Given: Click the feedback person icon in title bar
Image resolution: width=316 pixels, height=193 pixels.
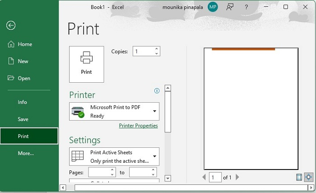Looking at the screenshot, I should click(x=230, y=7).
